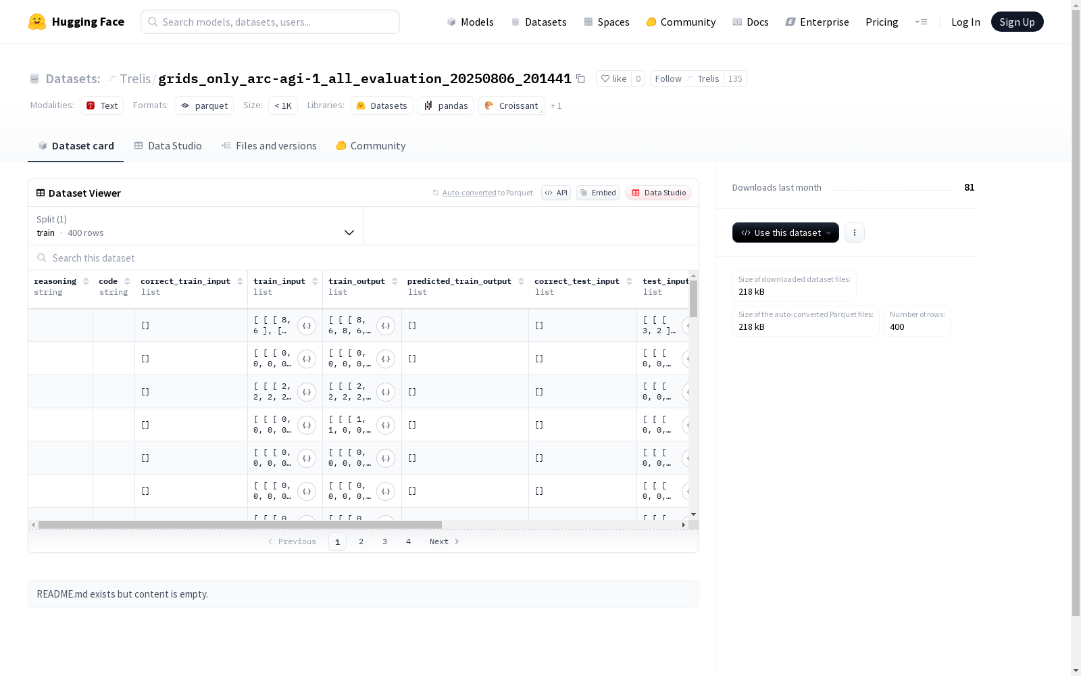This screenshot has height=676, width=1081.
Task: Click the Log In link
Action: (965, 22)
